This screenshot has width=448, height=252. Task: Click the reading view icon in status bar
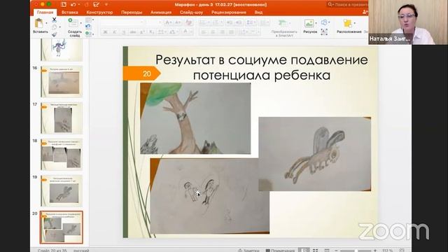pyautogui.click(x=327, y=251)
